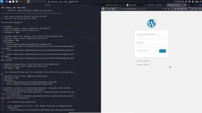Go back in Firefox
The width and height of the screenshot is (202, 113).
click(x=103, y=9)
